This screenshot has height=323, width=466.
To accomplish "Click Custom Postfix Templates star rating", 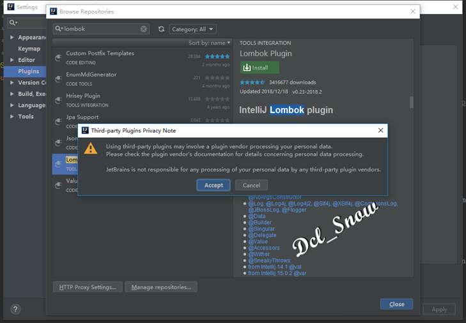I will [217, 56].
